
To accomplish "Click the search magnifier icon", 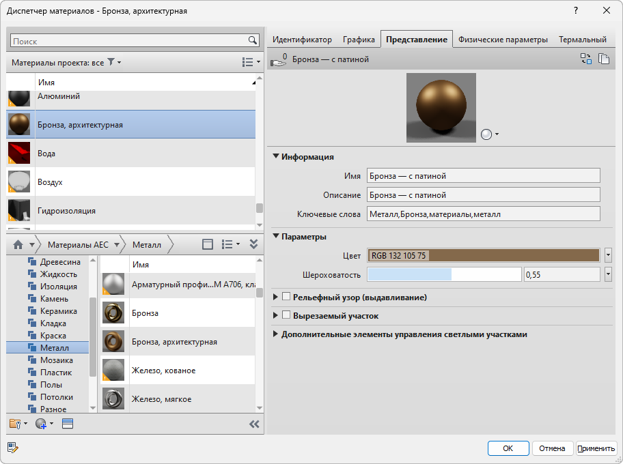I will (252, 40).
